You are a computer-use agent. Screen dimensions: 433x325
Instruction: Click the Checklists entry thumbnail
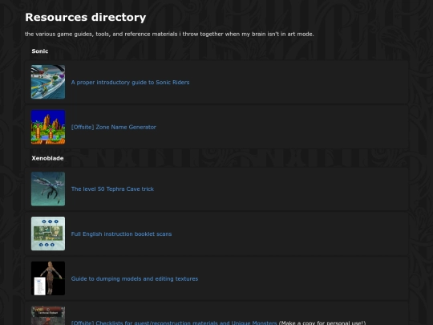click(x=48, y=315)
